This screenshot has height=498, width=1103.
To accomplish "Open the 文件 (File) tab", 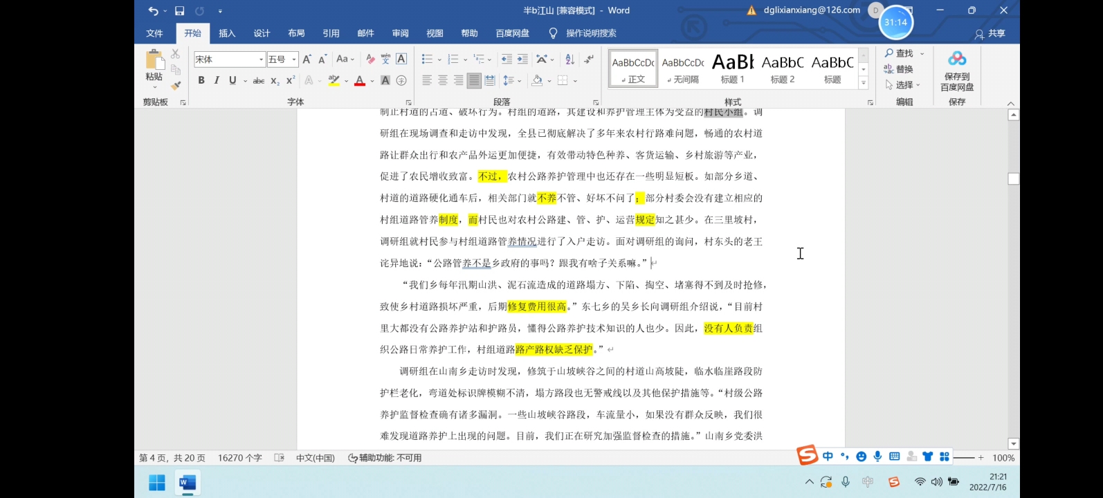I will (x=154, y=33).
